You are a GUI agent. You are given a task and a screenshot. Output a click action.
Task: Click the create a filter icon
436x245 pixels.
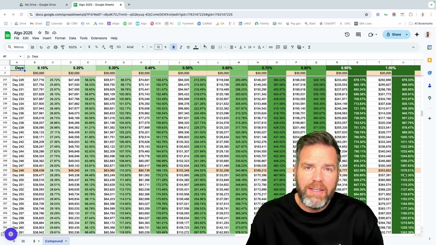[292, 47]
